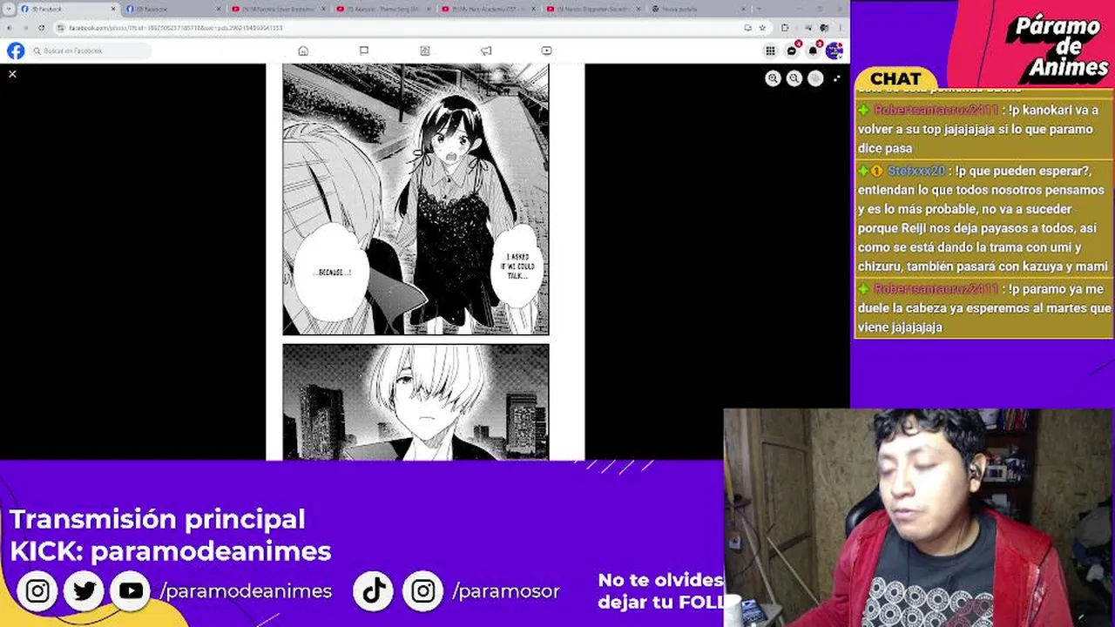Click the /paramodeanimes handle text
This screenshot has height=627, width=1115.
[246, 590]
